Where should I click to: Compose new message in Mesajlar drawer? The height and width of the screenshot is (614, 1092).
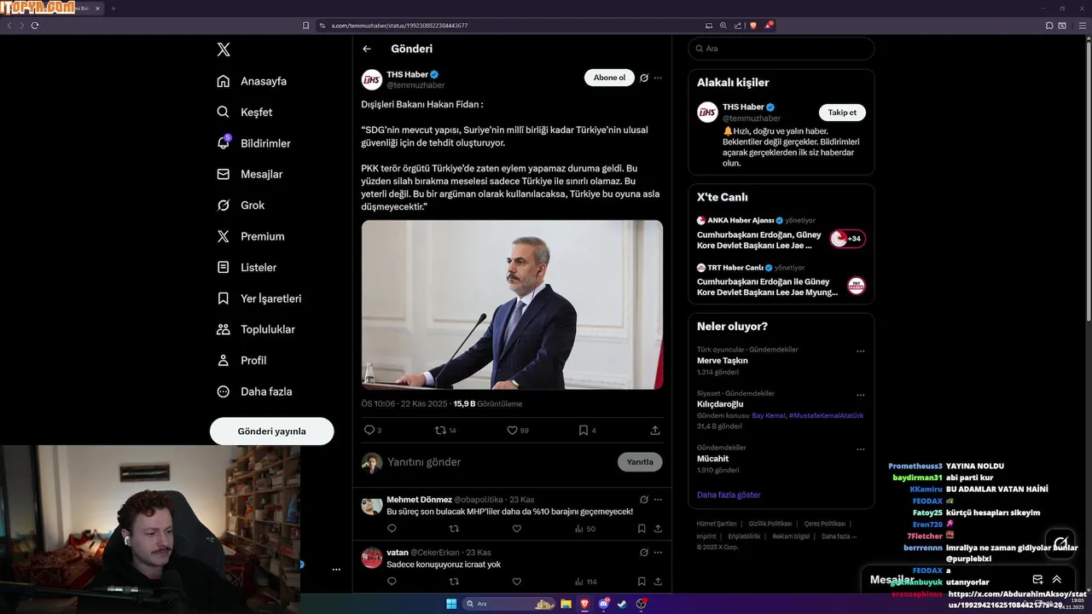coord(1037,580)
